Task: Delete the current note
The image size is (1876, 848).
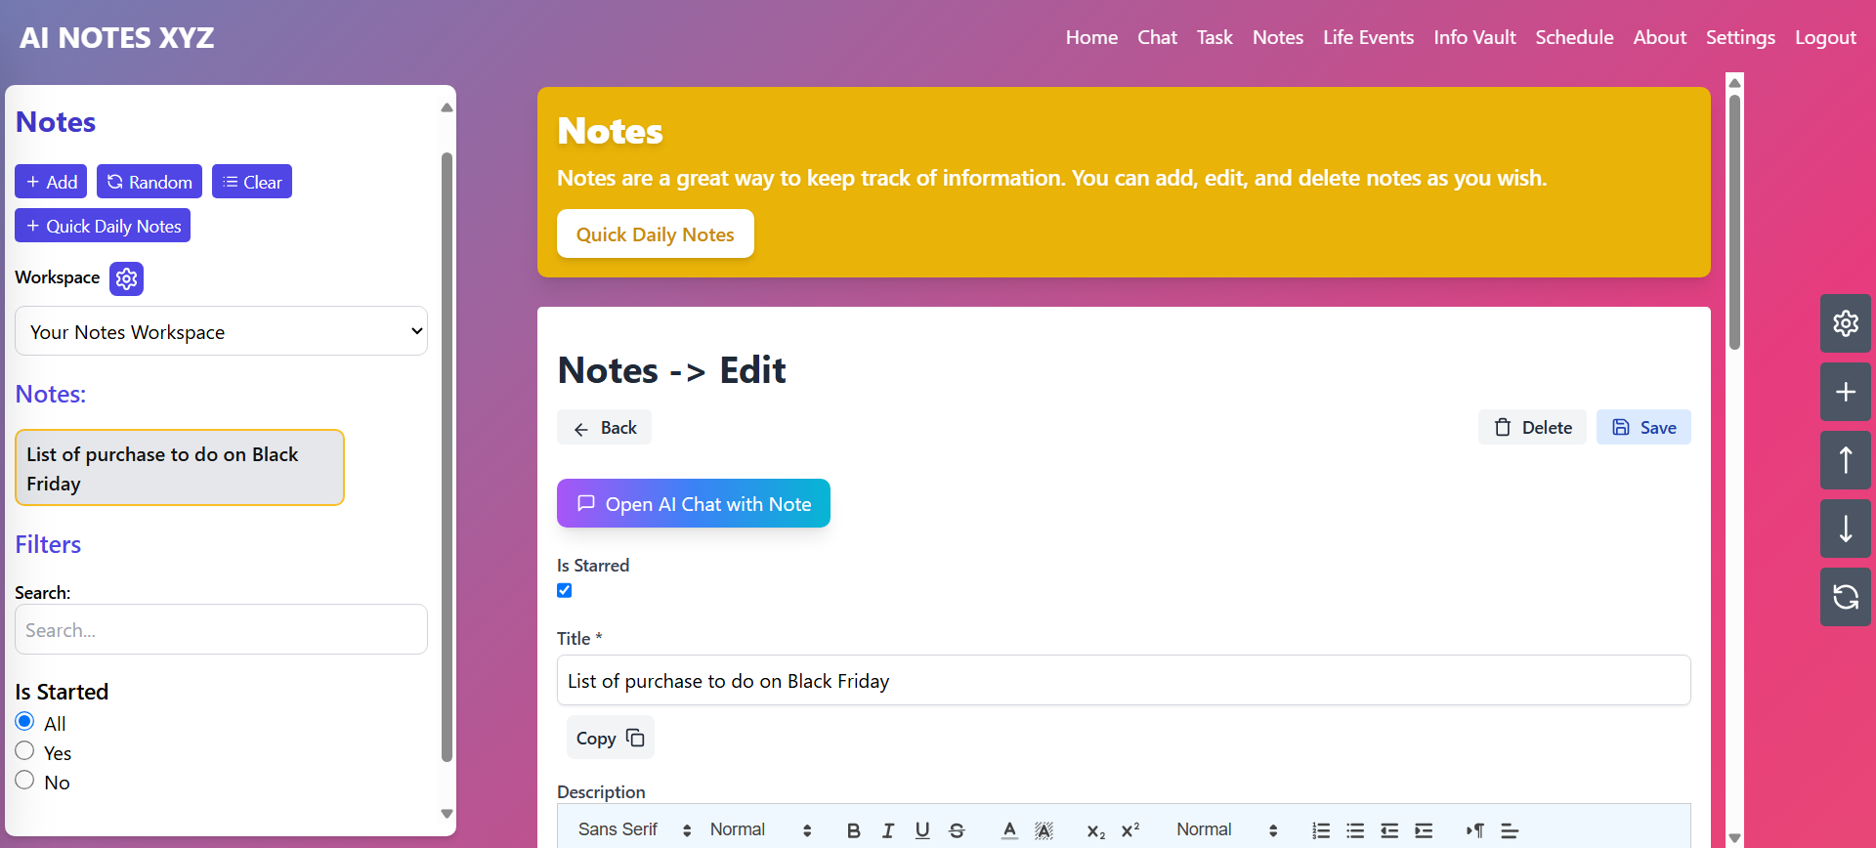Action: [1532, 427]
